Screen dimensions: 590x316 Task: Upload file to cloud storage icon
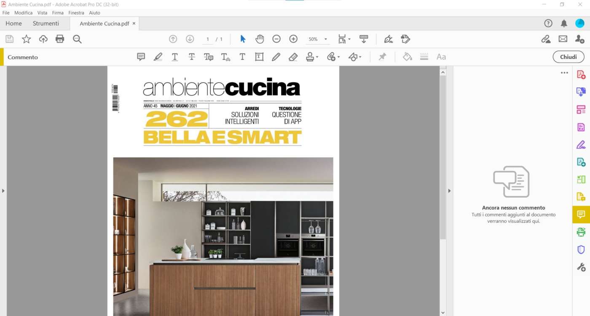pyautogui.click(x=43, y=39)
